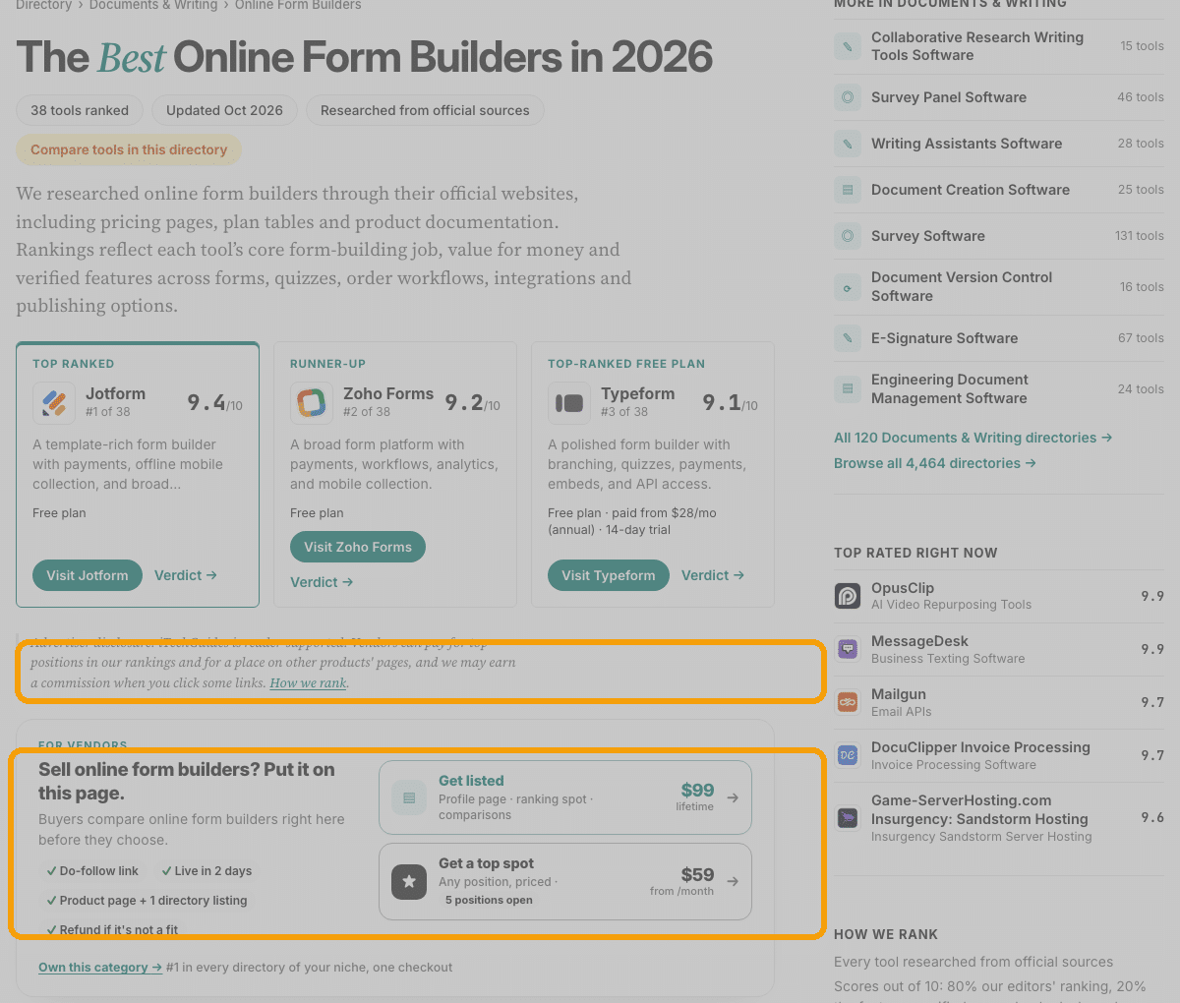Open the Survey Panel Software directory
Image resolution: width=1180 pixels, height=1003 pixels.
(x=999, y=97)
